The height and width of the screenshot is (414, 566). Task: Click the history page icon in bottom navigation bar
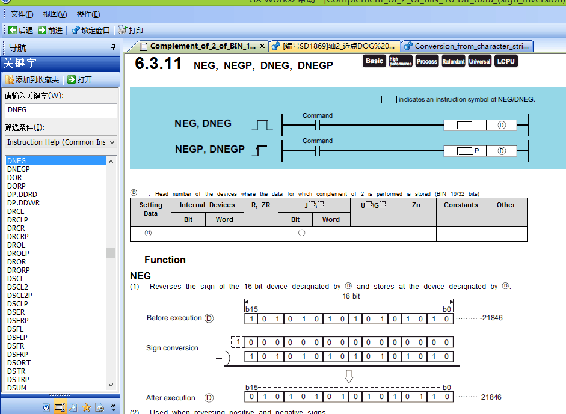[99, 407]
